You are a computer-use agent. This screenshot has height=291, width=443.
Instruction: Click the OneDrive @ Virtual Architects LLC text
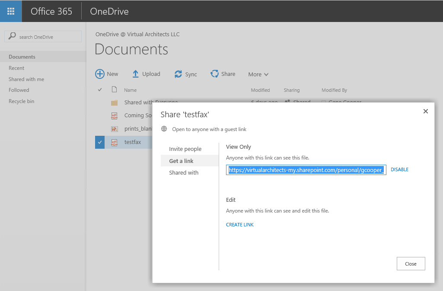tap(137, 34)
